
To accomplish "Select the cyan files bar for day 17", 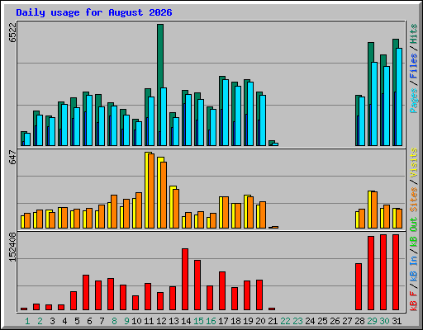I will [226, 112].
